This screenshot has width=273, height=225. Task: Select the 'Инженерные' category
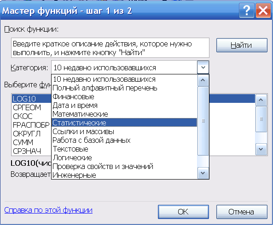[x=124, y=175]
